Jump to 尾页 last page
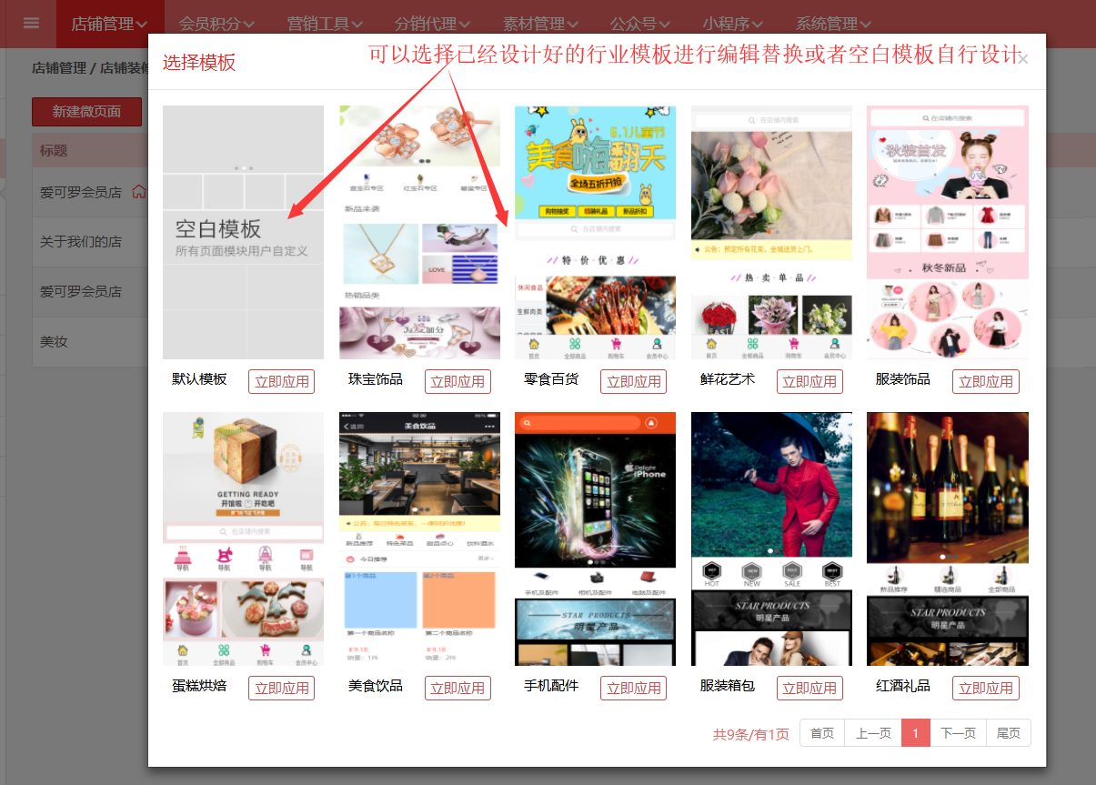Image resolution: width=1096 pixels, height=785 pixels. (1008, 733)
